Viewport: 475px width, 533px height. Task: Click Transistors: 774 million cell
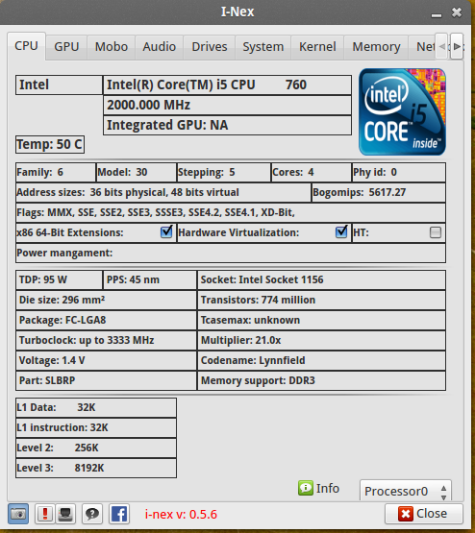(x=321, y=301)
